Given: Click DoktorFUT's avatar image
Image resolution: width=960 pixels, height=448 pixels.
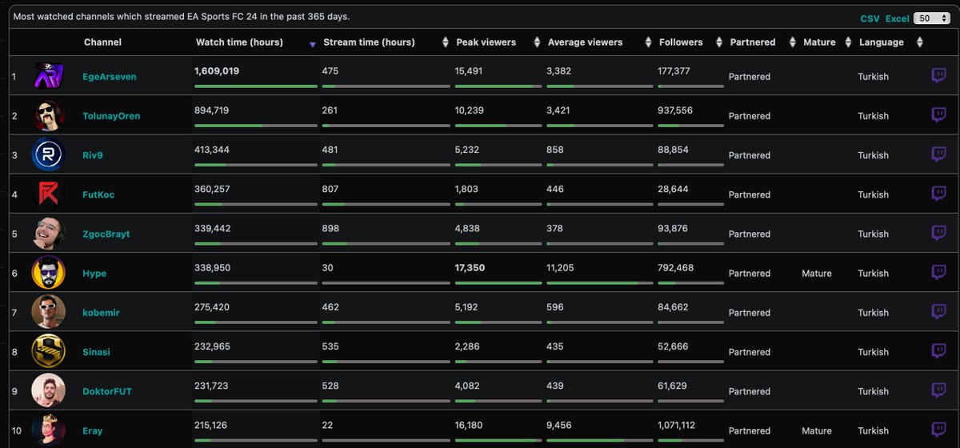Looking at the screenshot, I should coord(48,390).
